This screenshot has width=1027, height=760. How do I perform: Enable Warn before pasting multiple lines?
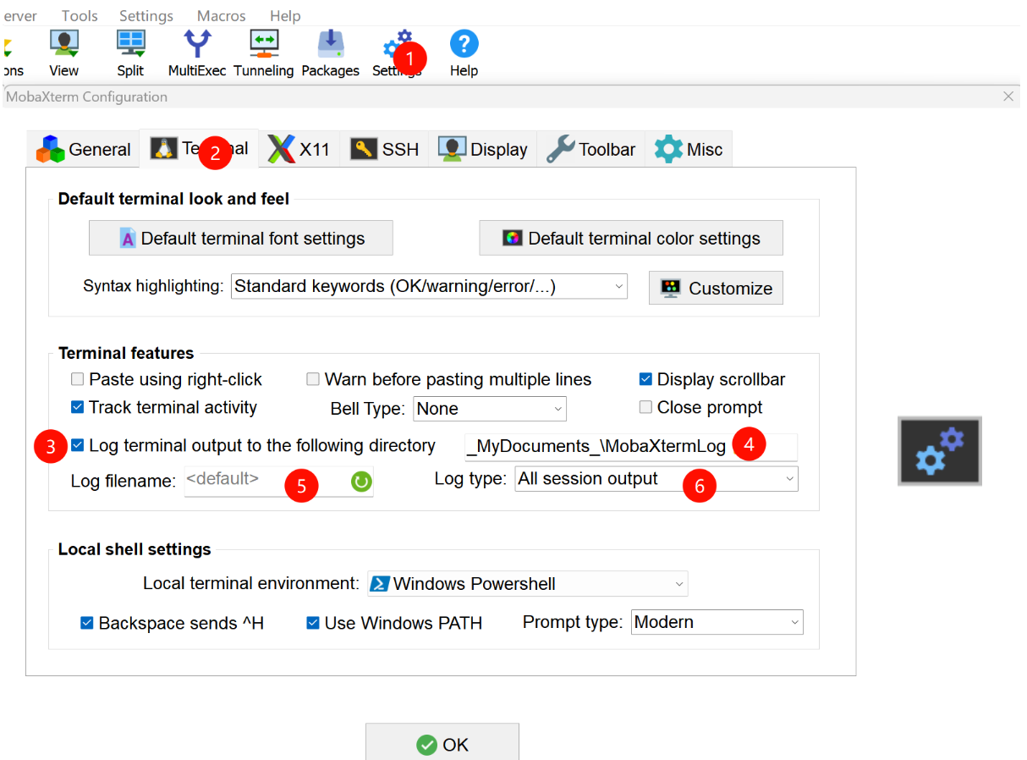tap(313, 379)
